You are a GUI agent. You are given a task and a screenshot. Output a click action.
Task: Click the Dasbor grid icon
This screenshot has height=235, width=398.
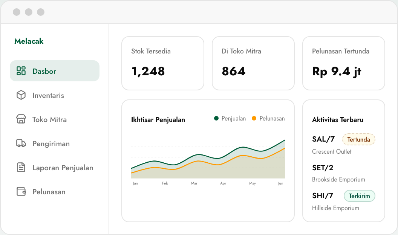[x=21, y=71]
